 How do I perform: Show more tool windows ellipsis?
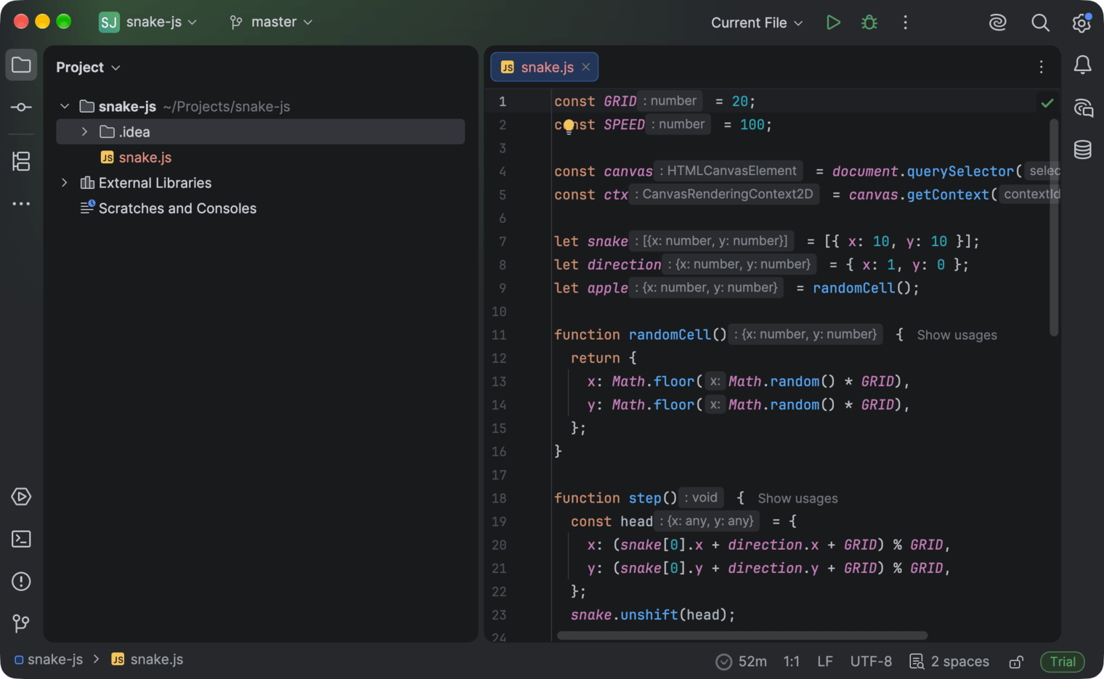pos(21,204)
